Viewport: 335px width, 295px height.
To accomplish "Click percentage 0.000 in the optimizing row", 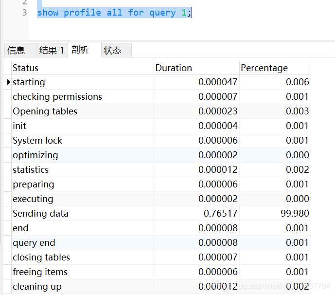I will 298,155.
